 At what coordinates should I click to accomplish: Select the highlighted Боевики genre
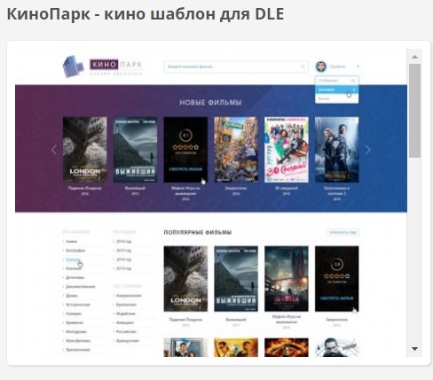pyautogui.click(x=73, y=260)
